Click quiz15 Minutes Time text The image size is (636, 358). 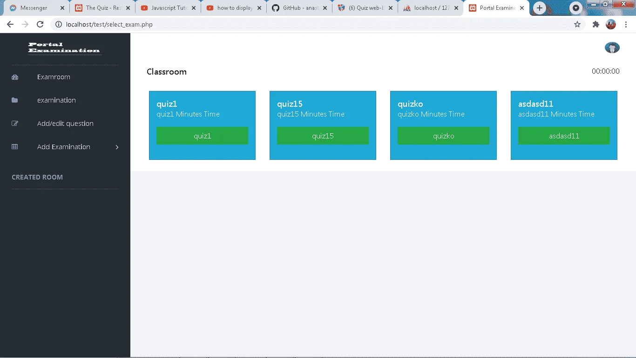[x=311, y=114]
